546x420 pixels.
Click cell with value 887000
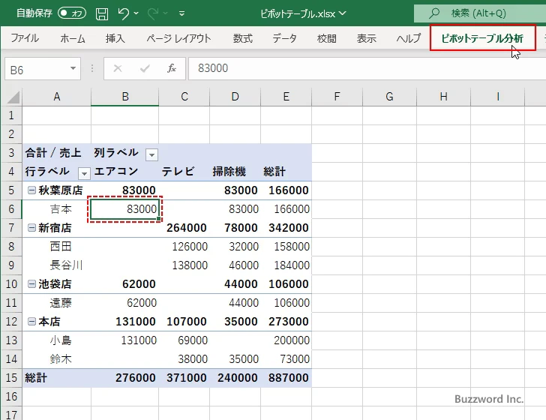pyautogui.click(x=286, y=378)
